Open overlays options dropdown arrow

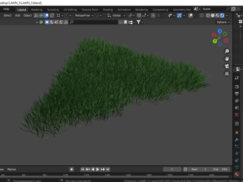(x=195, y=16)
